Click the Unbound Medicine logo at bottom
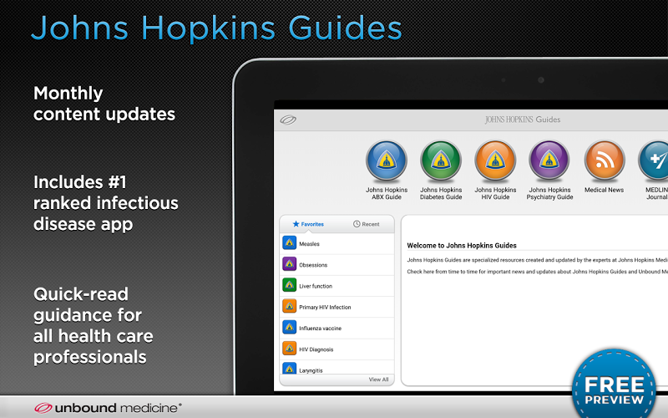Screen dimensions: 668x418 click(108, 408)
